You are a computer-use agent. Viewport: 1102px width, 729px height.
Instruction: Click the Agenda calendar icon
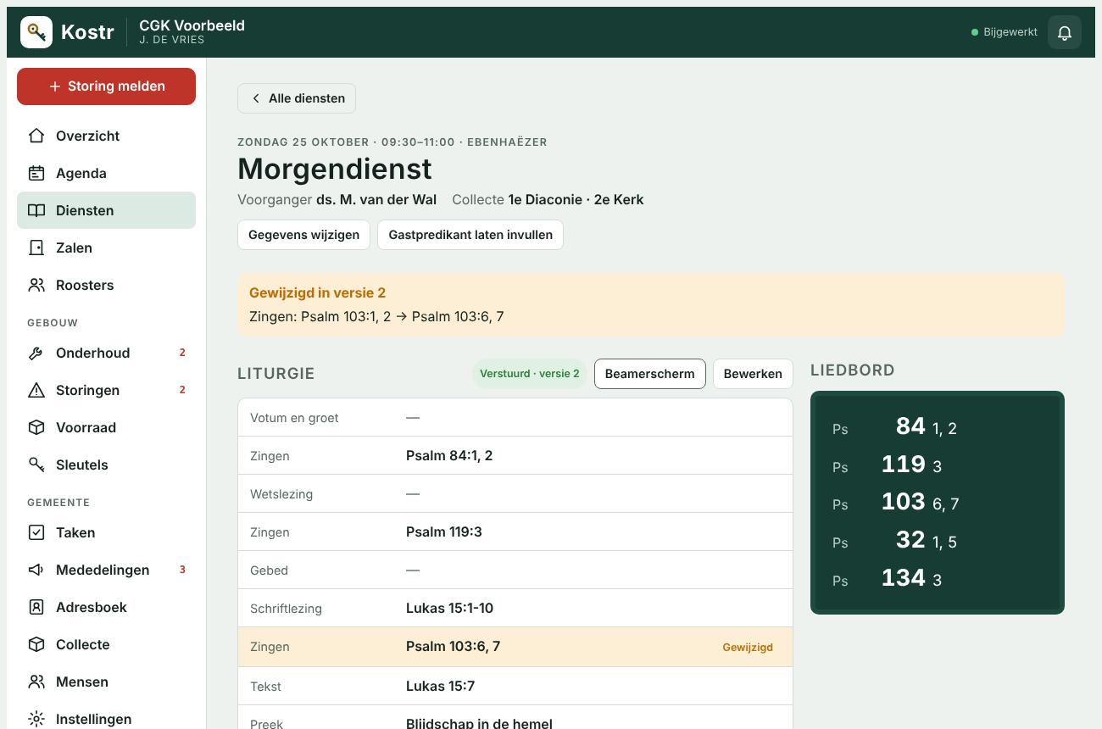point(36,173)
